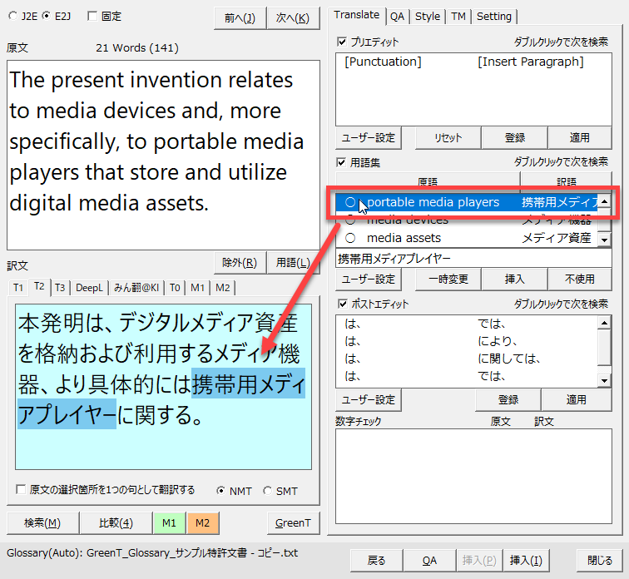Select the media assets glossary entry
Screen dimensions: 629x579
(x=404, y=238)
